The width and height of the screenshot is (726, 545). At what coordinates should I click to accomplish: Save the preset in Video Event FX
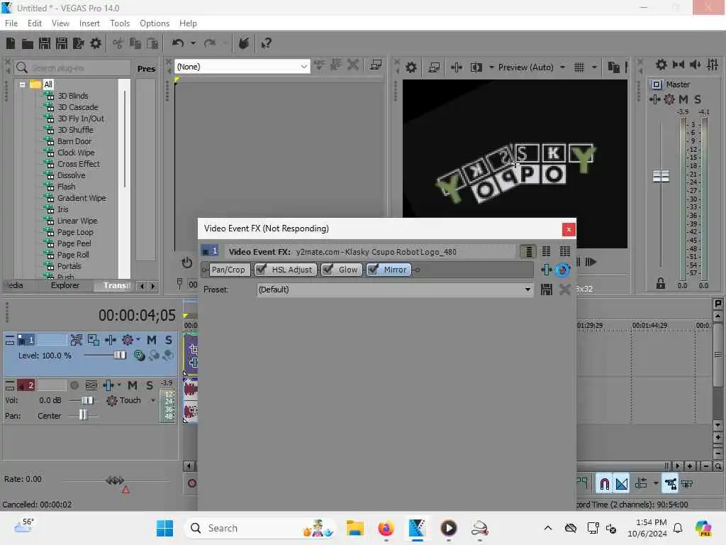547,290
